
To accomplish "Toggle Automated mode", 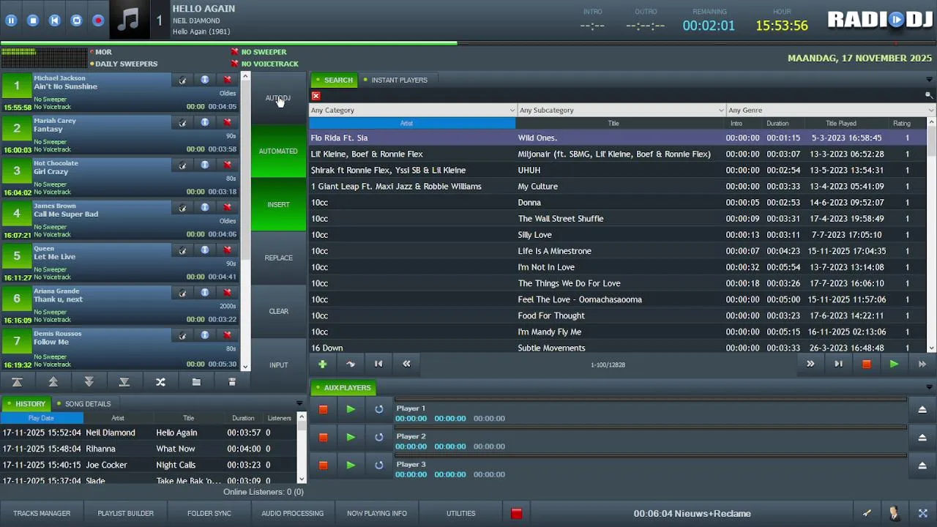I will 278,152.
